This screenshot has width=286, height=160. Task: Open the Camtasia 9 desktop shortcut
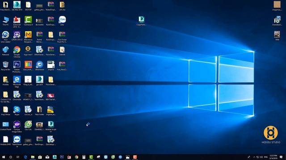[x=28, y=21]
